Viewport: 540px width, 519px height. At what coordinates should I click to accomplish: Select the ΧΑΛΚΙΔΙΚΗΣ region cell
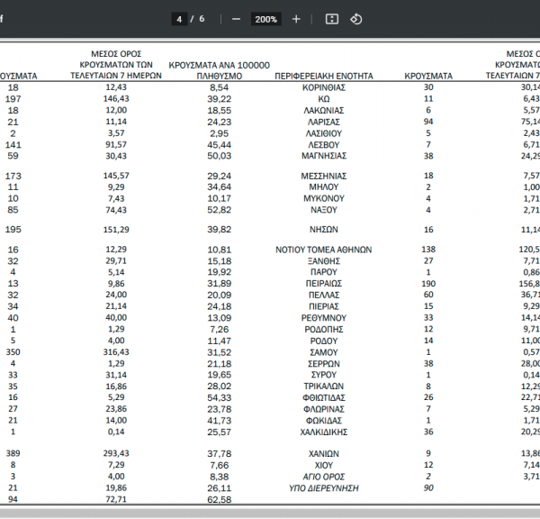[324, 432]
